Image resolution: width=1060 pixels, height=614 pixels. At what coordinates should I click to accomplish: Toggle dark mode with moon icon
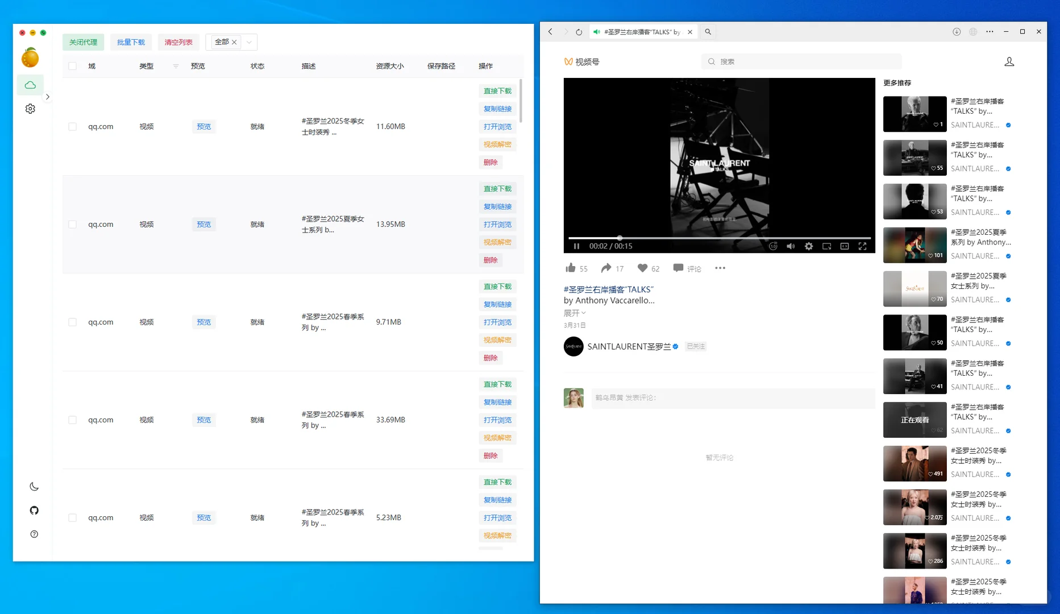click(x=34, y=487)
